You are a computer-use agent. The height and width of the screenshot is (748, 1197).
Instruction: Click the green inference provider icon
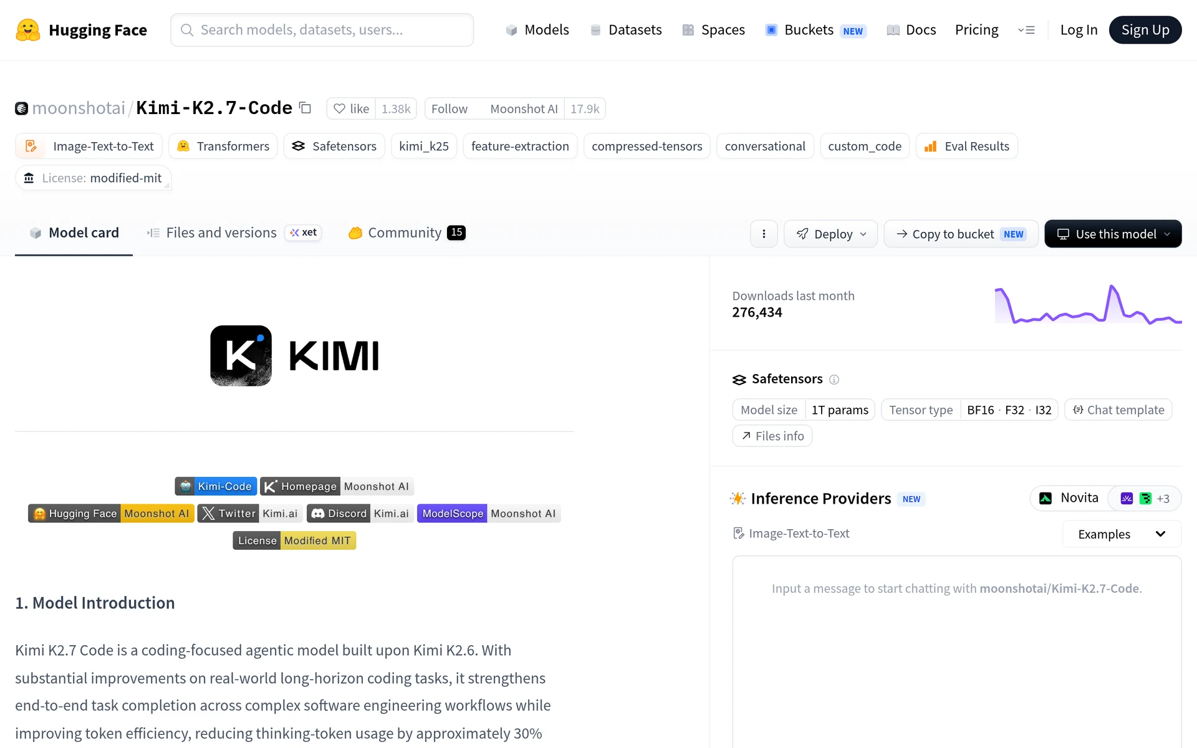tap(1145, 498)
